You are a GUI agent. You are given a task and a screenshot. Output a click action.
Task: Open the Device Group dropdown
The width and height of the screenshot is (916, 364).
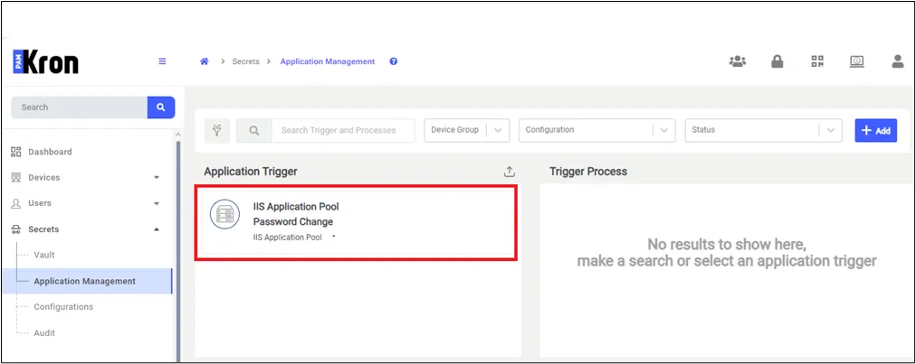[x=467, y=130]
